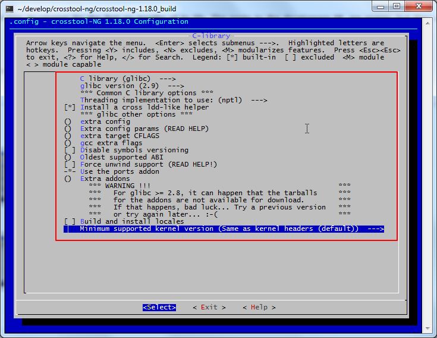Minimize the terminal window

[x=381, y=6]
